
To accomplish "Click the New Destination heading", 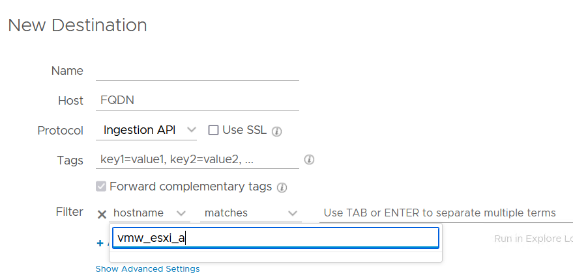I will pyautogui.click(x=77, y=25).
